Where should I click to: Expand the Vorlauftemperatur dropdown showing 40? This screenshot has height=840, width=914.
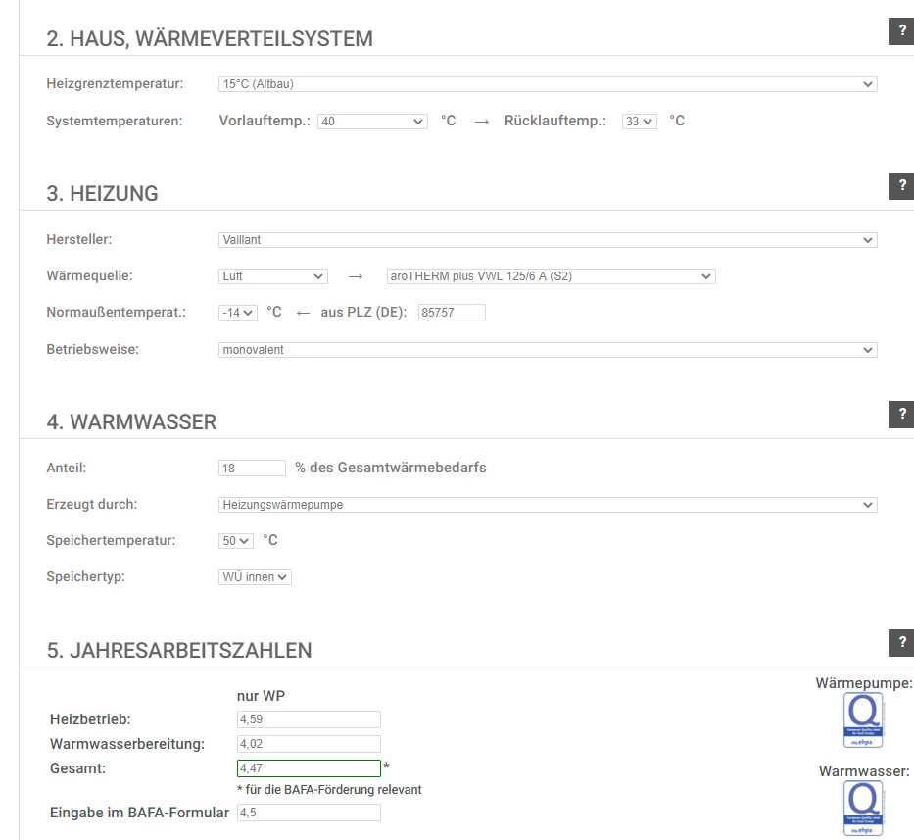371,122
